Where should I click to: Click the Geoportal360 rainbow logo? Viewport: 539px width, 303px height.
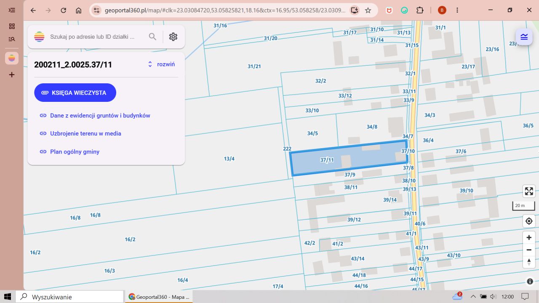[x=39, y=37]
